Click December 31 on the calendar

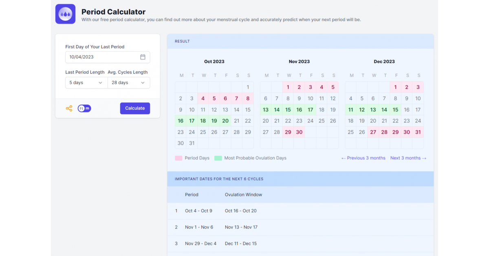pyautogui.click(x=417, y=132)
